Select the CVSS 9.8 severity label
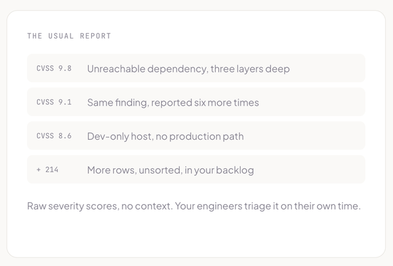The height and width of the screenshot is (266, 393). click(54, 68)
